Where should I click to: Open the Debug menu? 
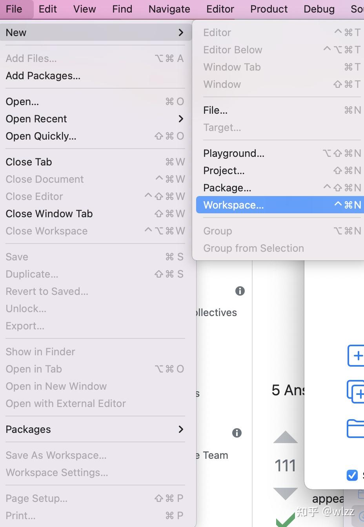(x=318, y=9)
